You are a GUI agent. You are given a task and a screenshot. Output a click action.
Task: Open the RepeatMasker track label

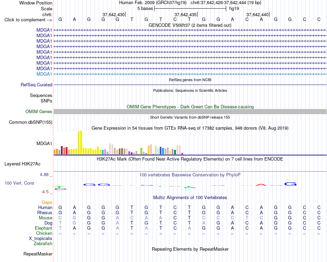pyautogui.click(x=38, y=254)
